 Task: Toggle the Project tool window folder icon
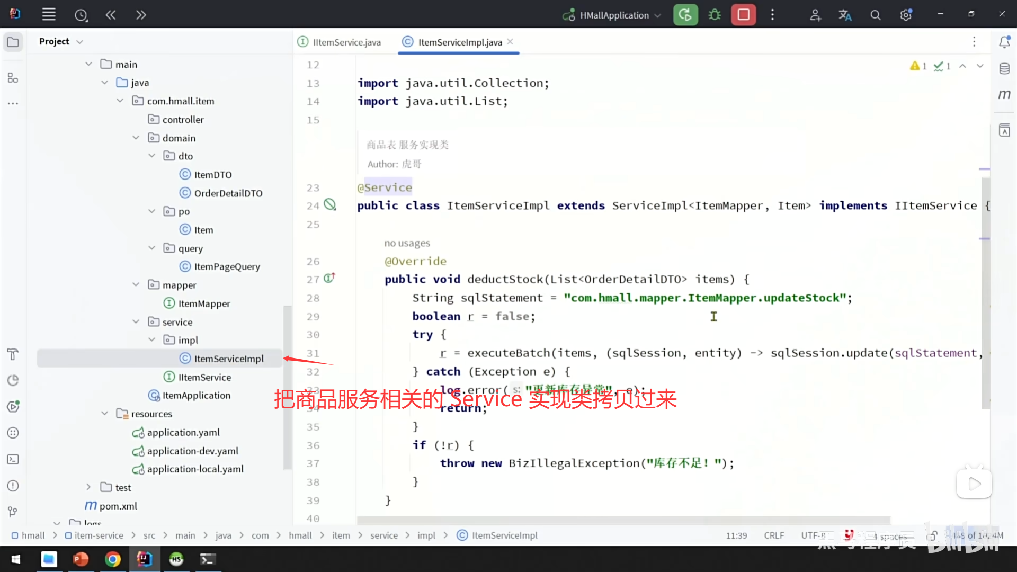pos(13,42)
